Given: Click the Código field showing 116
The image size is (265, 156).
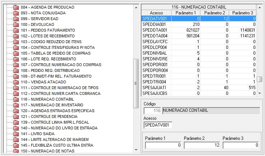Looking at the screenshot, I should [x=152, y=111].
